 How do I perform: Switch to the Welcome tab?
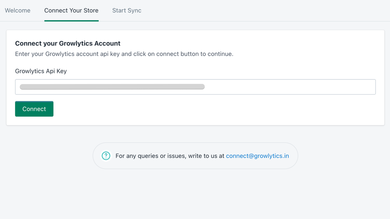point(17,10)
